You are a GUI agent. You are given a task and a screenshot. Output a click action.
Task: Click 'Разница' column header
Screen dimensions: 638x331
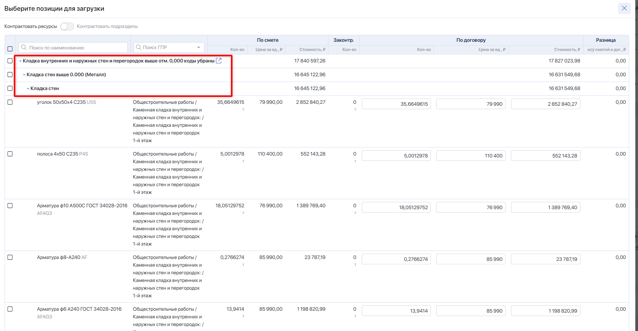coord(605,40)
